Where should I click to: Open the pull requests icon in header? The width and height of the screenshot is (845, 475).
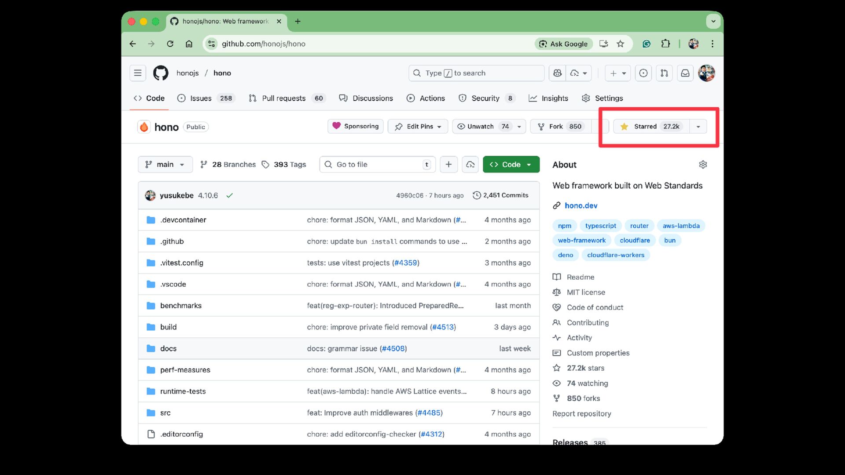pyautogui.click(x=664, y=73)
